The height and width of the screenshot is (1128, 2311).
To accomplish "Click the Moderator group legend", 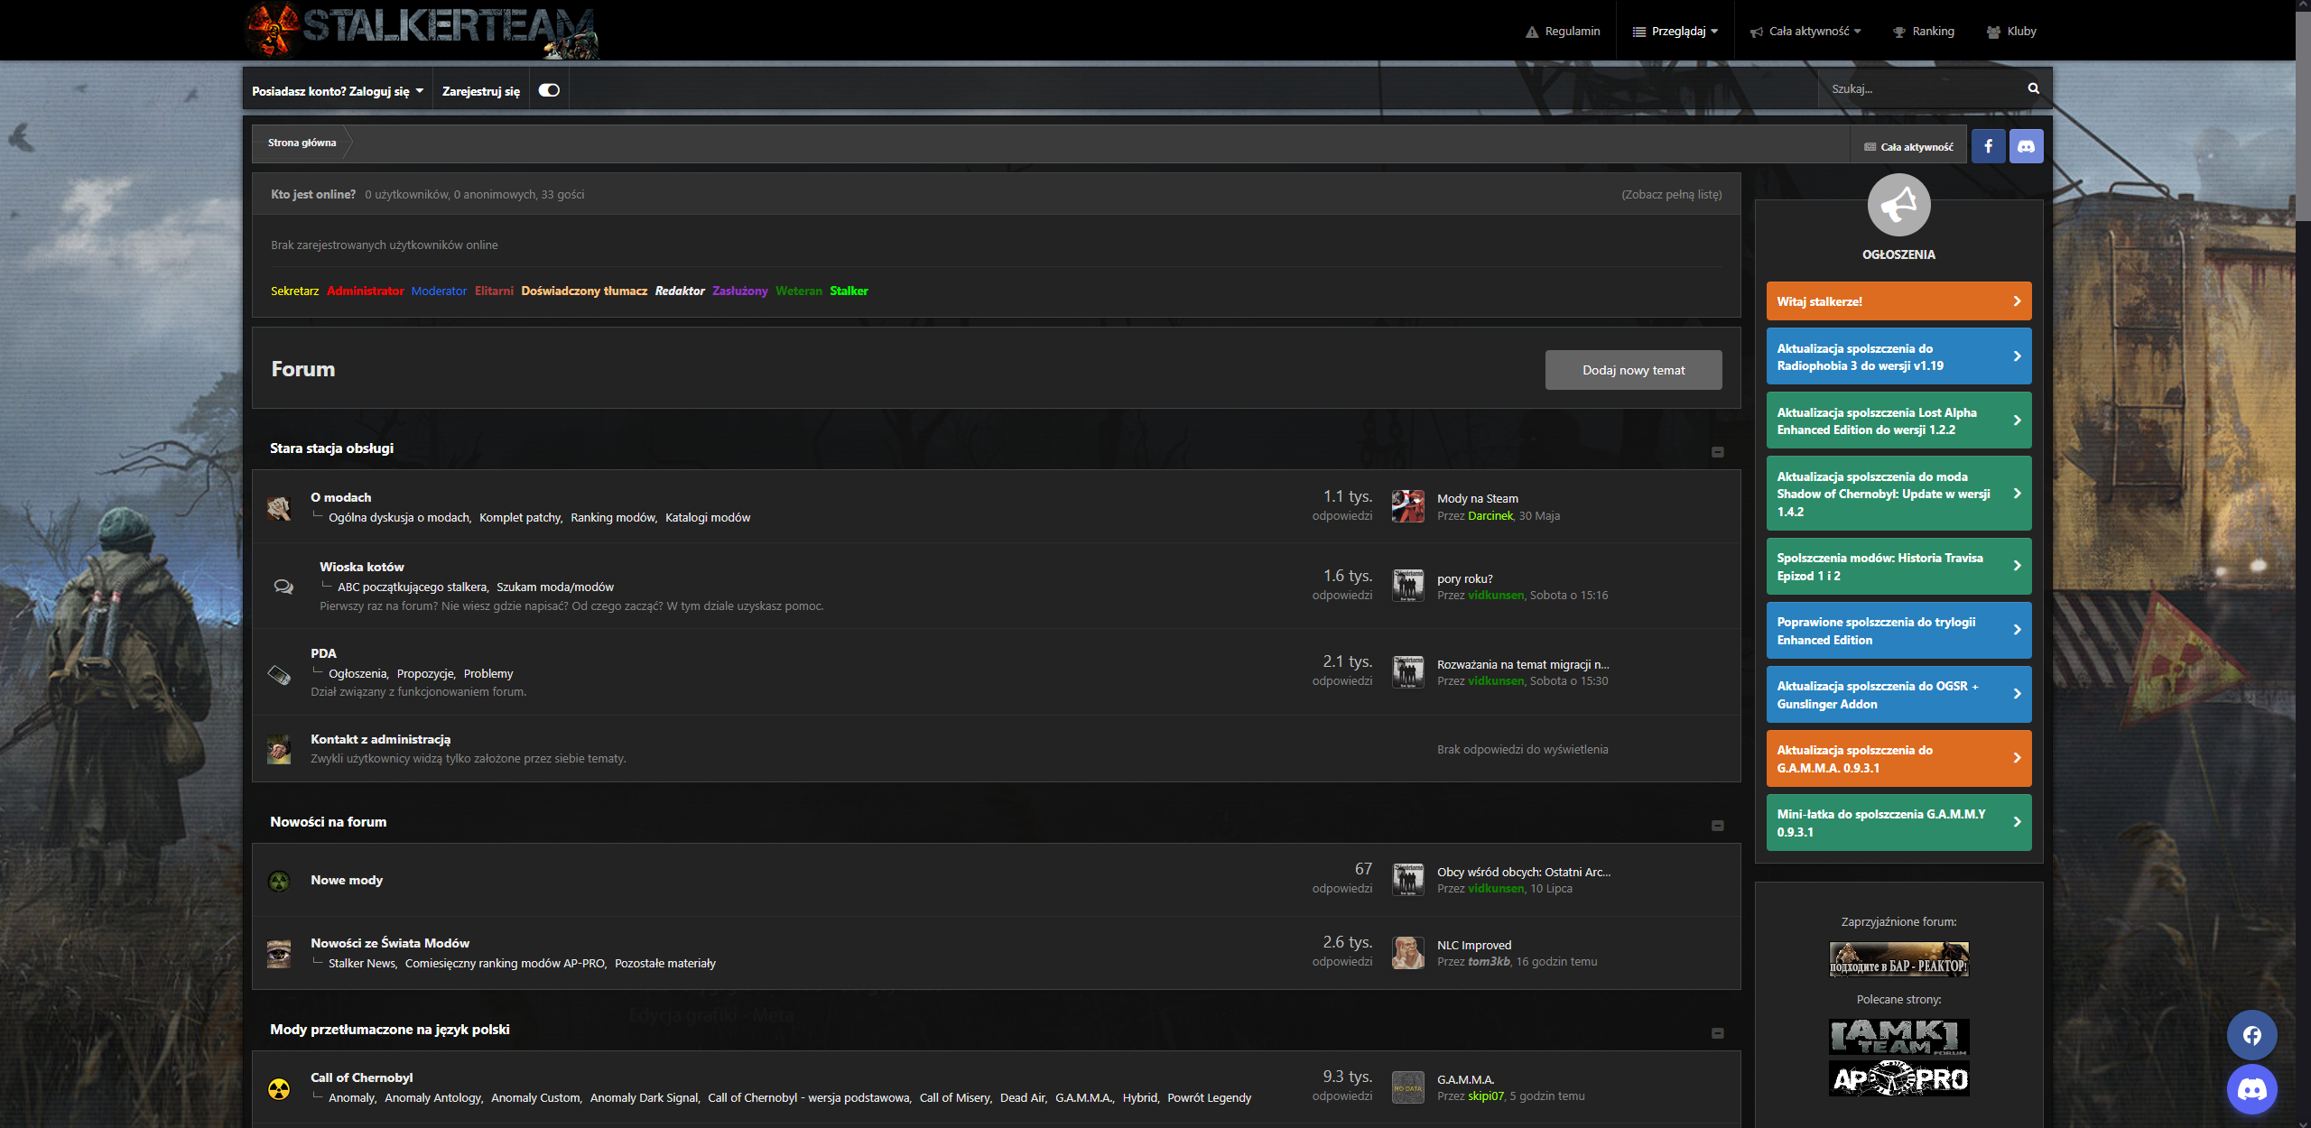I will pos(439,291).
